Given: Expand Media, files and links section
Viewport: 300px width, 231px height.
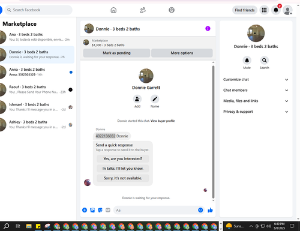Looking at the screenshot, I should tap(256, 101).
